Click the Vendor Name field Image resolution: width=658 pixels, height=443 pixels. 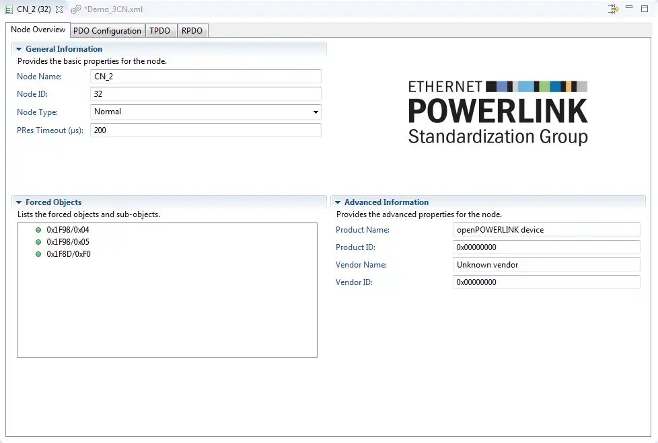pyautogui.click(x=546, y=265)
